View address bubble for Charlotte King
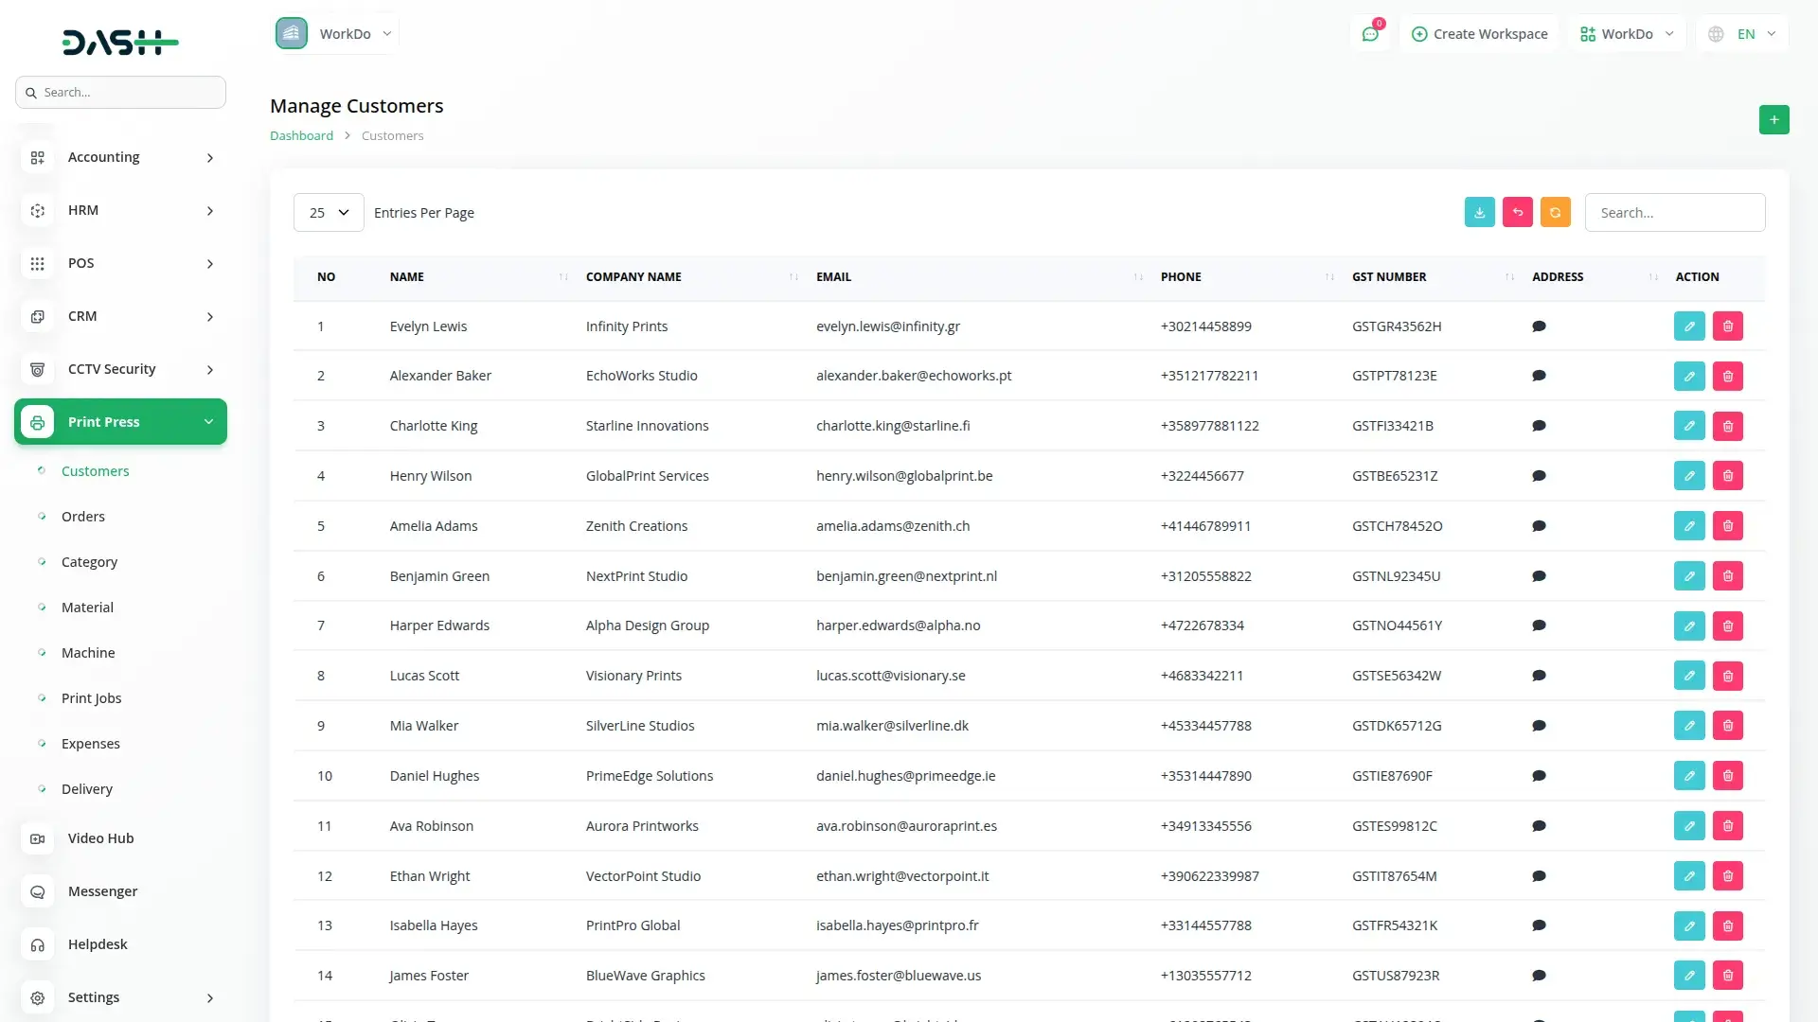The width and height of the screenshot is (1818, 1022). tap(1539, 426)
